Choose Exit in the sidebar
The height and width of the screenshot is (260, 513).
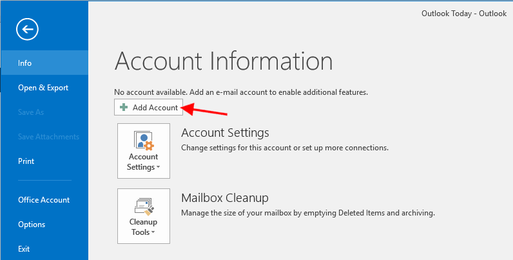tap(44, 249)
